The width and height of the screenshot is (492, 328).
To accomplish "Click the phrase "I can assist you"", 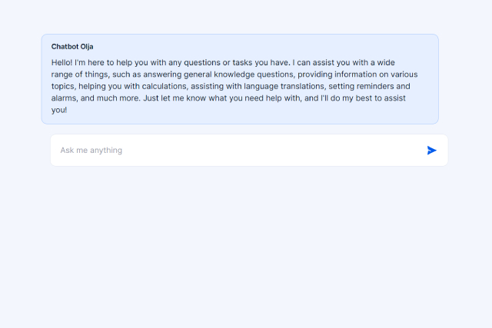I will tap(321, 61).
